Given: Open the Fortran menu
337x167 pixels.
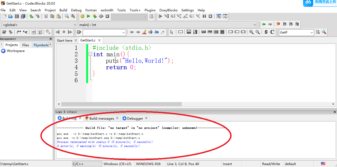Looking at the screenshot, I should pyautogui.click(x=91, y=10).
